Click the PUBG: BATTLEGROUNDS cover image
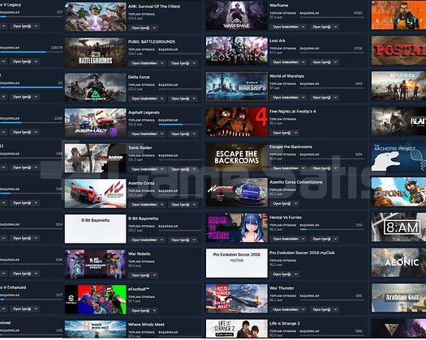The image size is (426, 340). [x=96, y=52]
